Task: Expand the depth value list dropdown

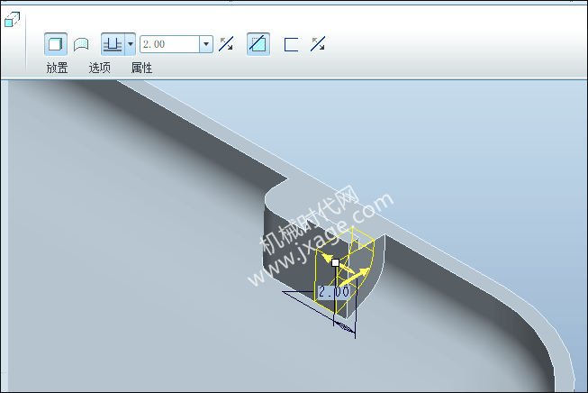Action: coord(206,44)
